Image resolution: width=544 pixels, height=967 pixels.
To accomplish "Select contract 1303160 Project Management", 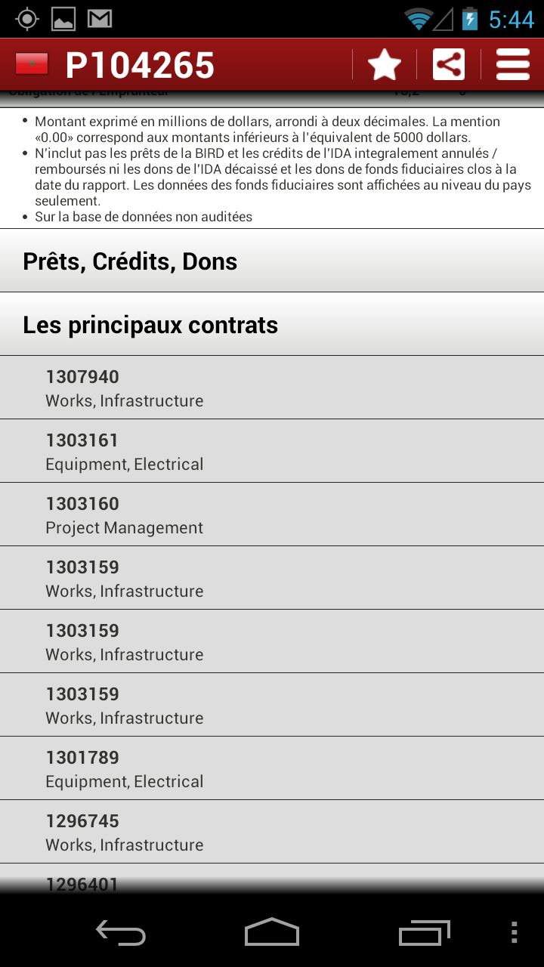I will coord(272,515).
